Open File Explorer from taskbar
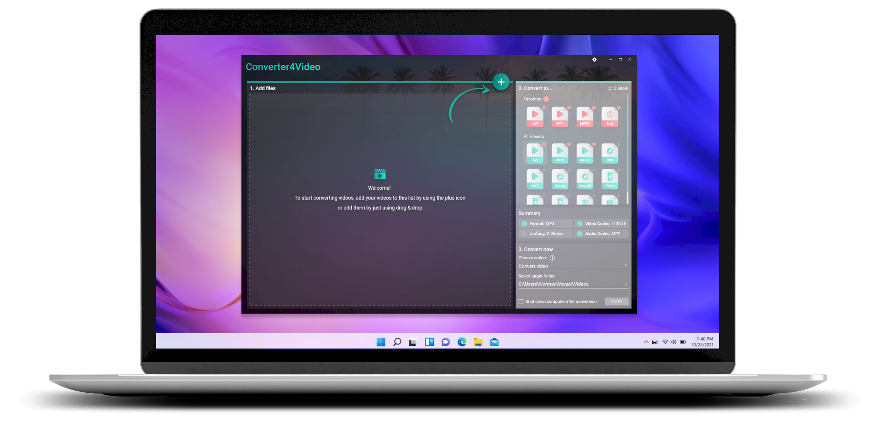Screen dimensions: 876x445 click(478, 342)
